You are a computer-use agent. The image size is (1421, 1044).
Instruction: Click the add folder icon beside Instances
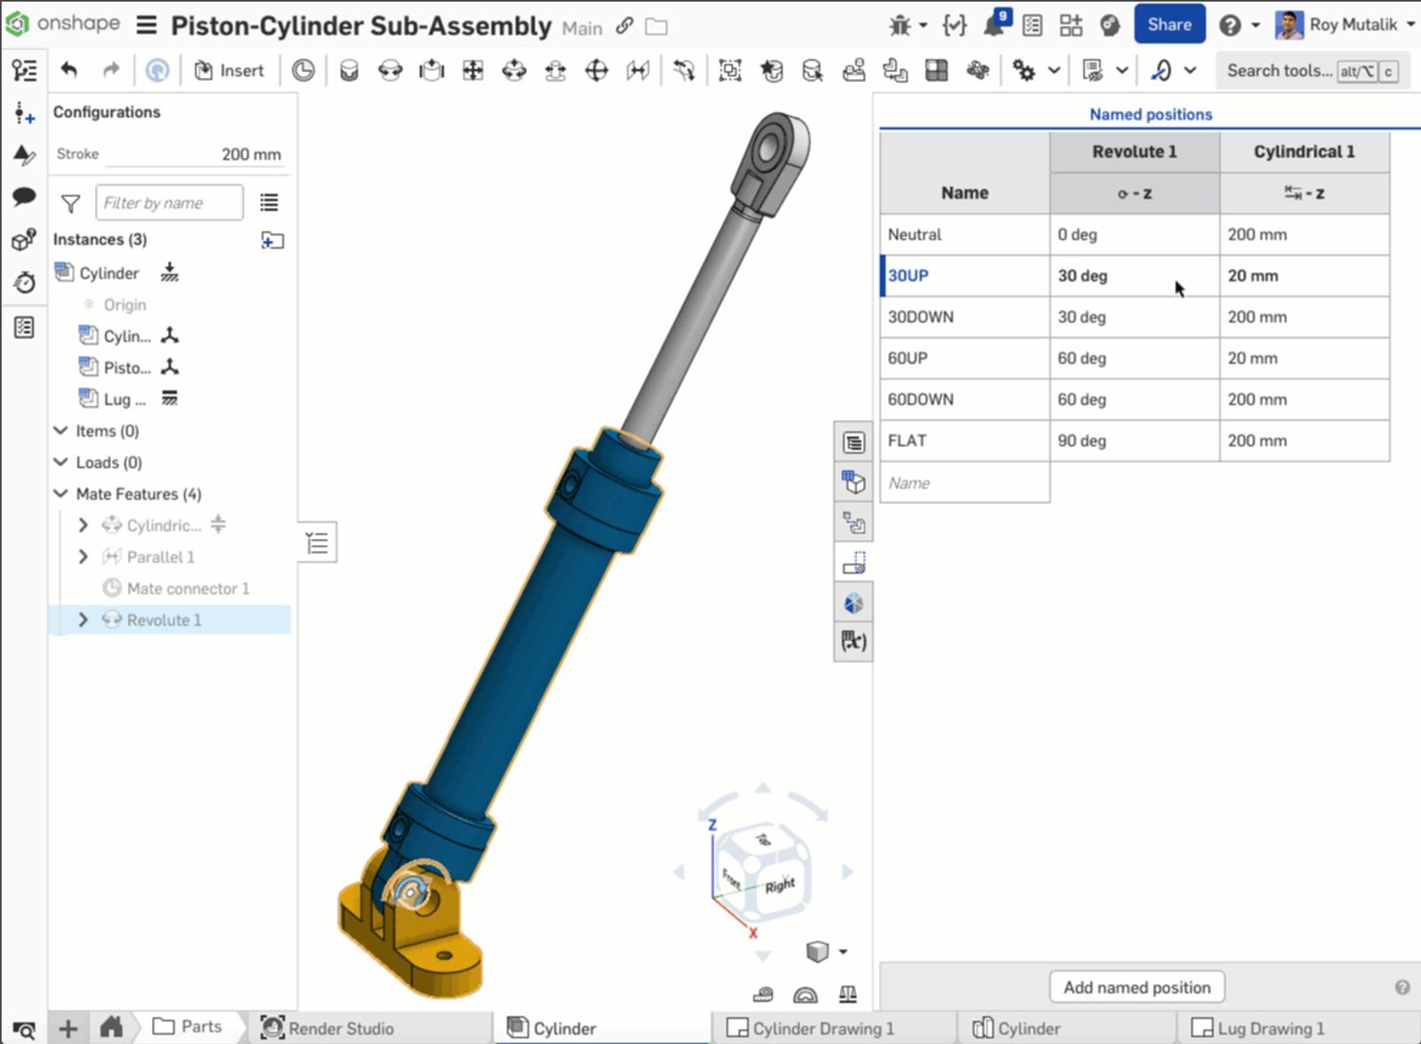coord(272,241)
